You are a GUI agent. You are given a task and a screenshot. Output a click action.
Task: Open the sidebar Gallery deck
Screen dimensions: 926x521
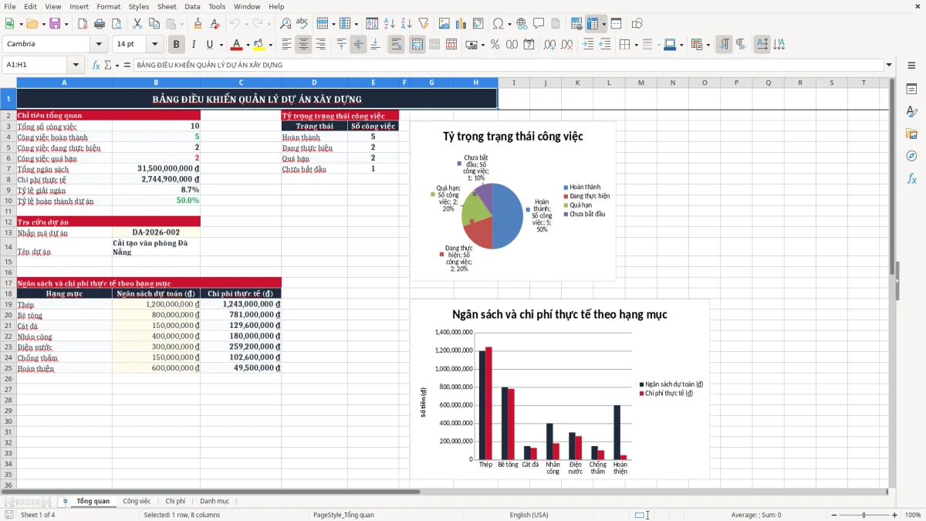911,134
